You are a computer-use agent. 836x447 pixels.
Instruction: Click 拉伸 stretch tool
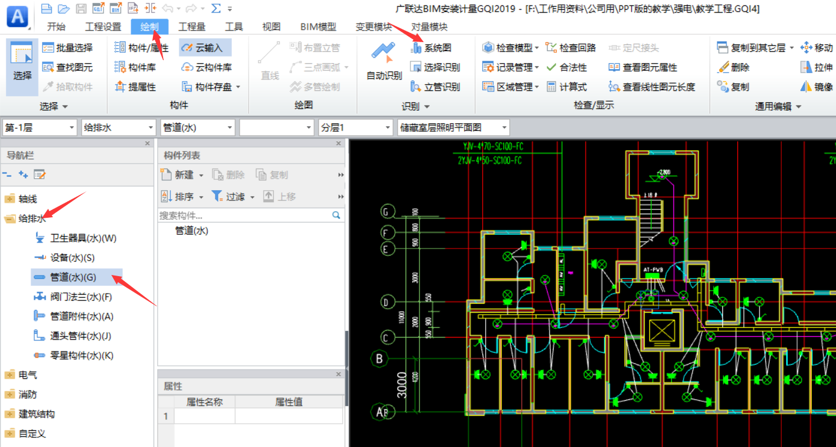pos(817,67)
